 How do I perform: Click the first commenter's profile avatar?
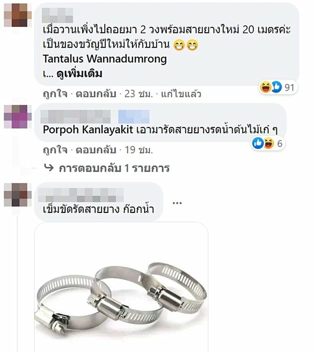pyautogui.click(x=18, y=15)
